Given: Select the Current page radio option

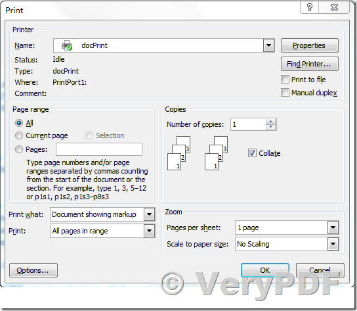Looking at the screenshot, I should pyautogui.click(x=19, y=135).
